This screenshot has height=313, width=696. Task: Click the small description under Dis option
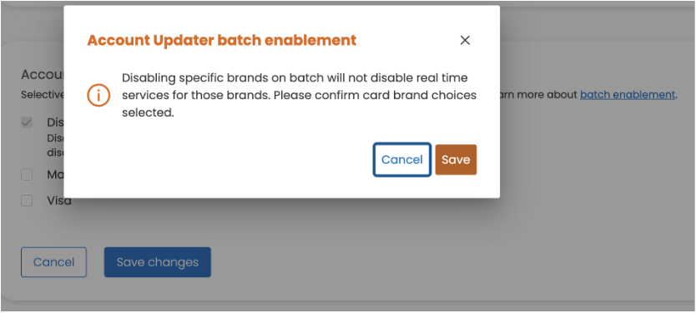(x=55, y=145)
